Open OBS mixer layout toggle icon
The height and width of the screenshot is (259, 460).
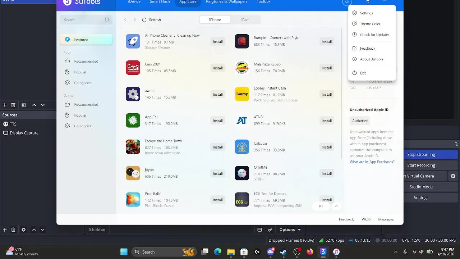[x=259, y=230]
